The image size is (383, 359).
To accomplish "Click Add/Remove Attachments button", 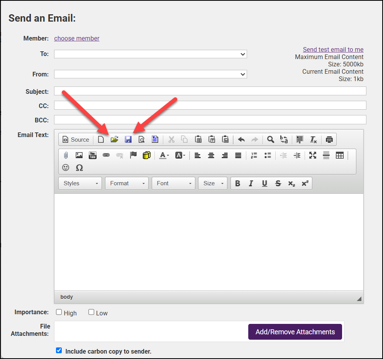I will (295, 332).
